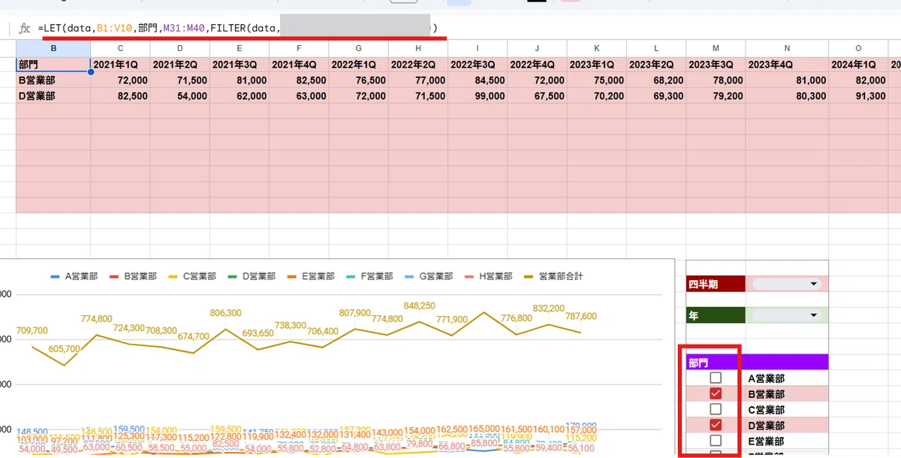
Task: Open the 四半期 dropdown
Action: point(786,284)
